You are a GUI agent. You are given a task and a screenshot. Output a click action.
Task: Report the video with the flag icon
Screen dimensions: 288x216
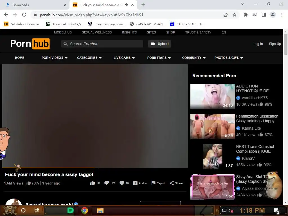pyautogui.click(x=153, y=183)
